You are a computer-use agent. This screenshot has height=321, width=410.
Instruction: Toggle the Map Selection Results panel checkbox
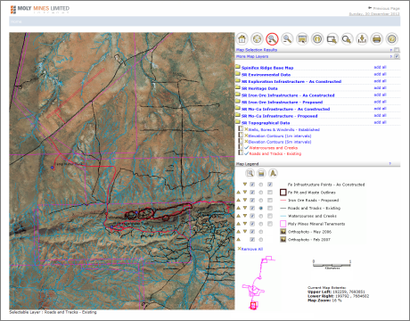pyautogui.click(x=397, y=50)
